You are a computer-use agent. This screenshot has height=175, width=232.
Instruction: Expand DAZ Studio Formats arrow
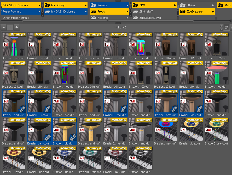[x=39, y=5]
